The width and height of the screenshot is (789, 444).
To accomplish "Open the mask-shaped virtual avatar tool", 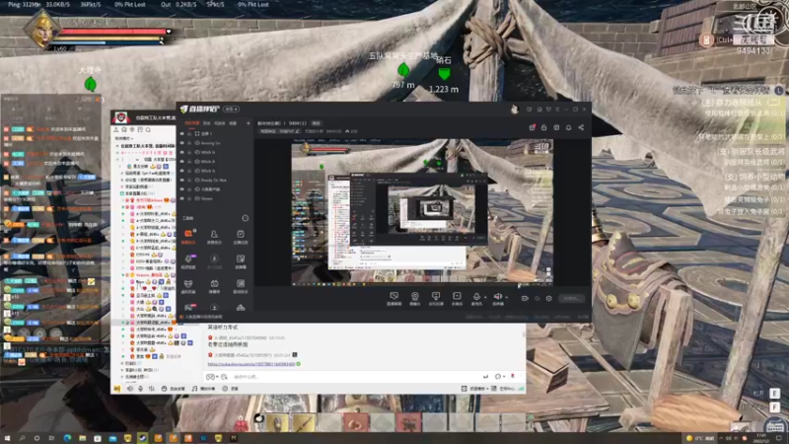I will (188, 286).
